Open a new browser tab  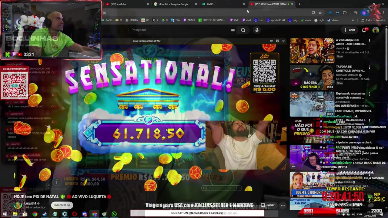[x=299, y=4]
